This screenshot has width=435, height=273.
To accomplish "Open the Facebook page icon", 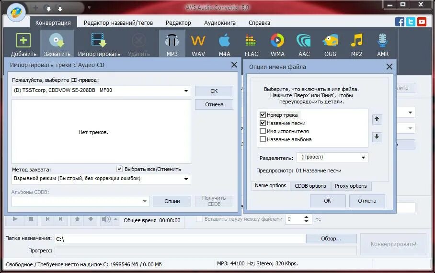I will 400,22.
